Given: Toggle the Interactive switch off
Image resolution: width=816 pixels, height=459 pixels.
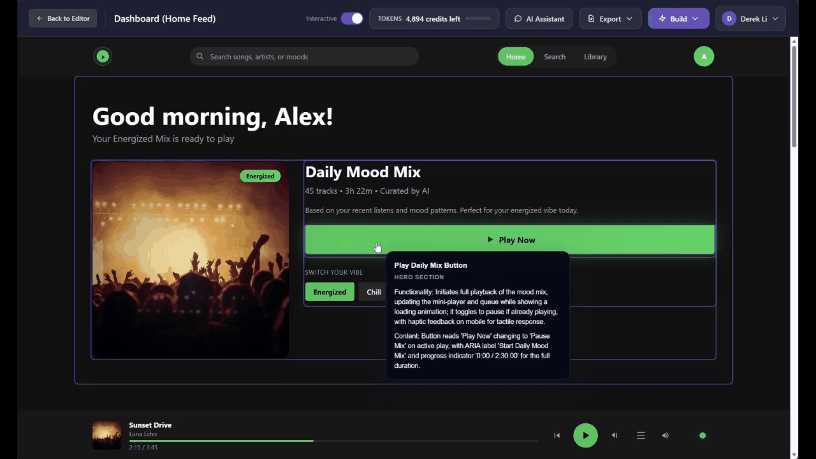Looking at the screenshot, I should coord(351,18).
